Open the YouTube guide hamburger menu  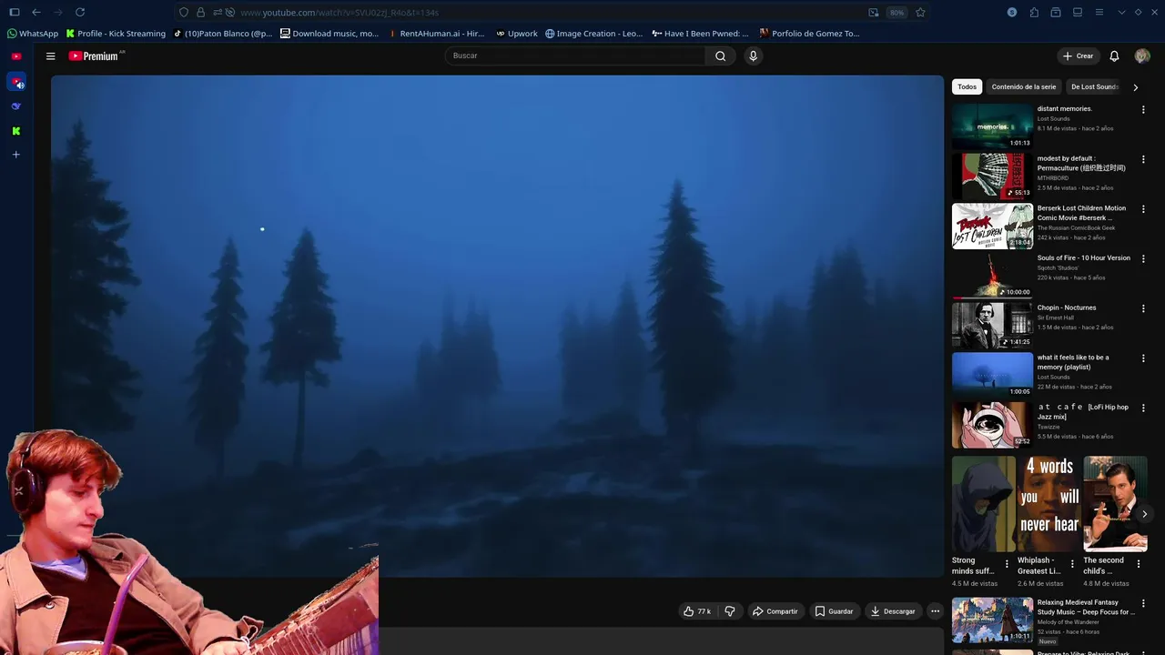point(51,56)
